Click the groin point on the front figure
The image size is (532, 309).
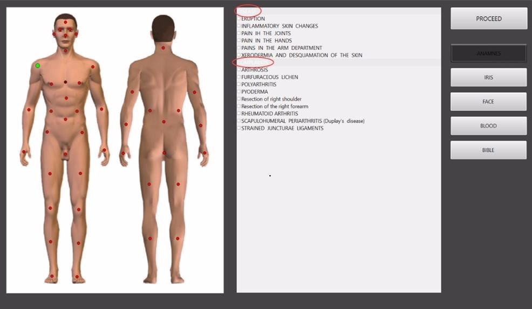click(x=65, y=154)
